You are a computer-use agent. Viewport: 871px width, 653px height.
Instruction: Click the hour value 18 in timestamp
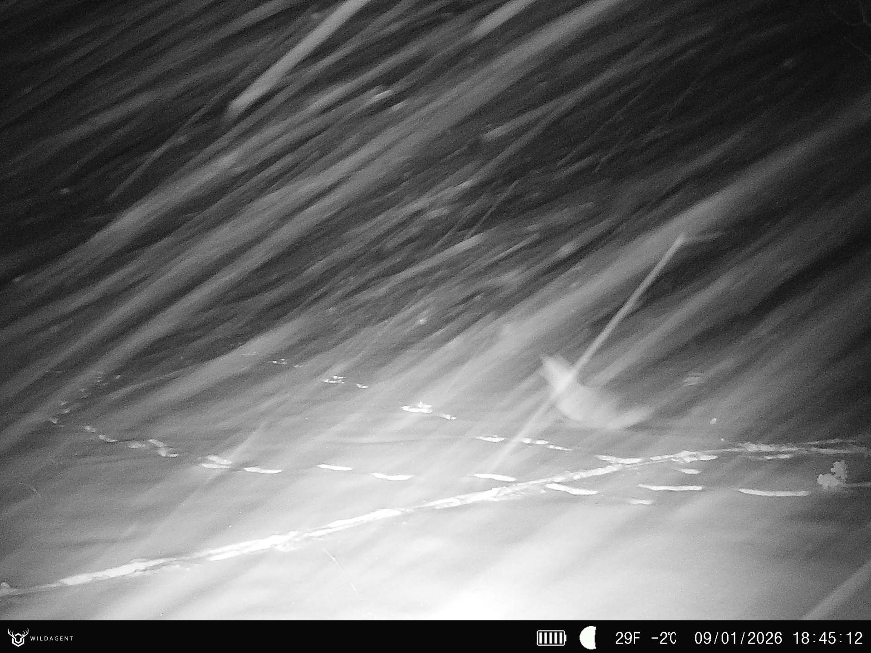[x=802, y=638]
